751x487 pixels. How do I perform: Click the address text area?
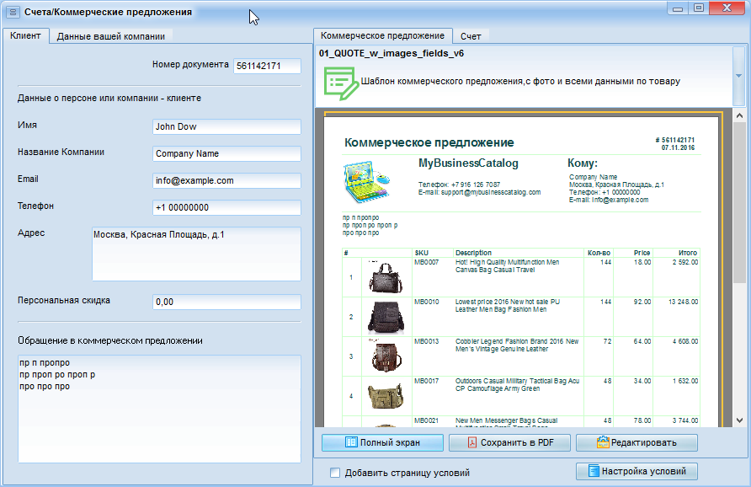point(195,254)
